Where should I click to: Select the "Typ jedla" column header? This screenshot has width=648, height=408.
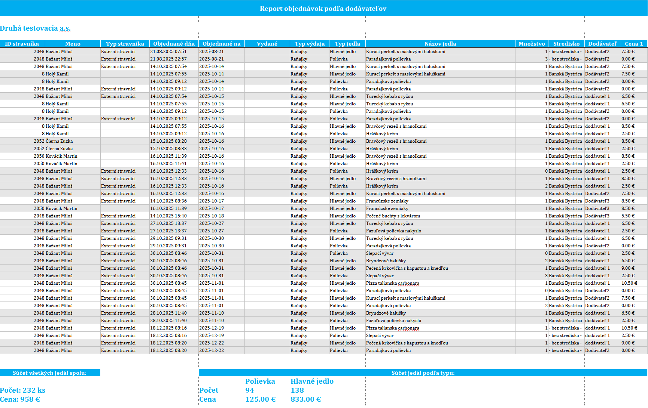point(347,44)
